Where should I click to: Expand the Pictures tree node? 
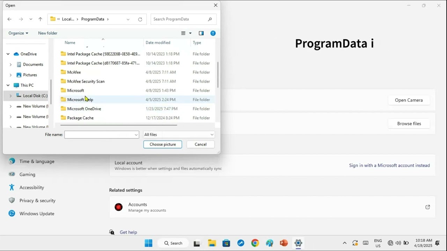10,75
